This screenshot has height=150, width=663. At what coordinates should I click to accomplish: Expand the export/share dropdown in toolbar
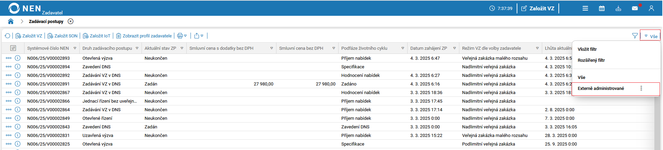tap(199, 36)
